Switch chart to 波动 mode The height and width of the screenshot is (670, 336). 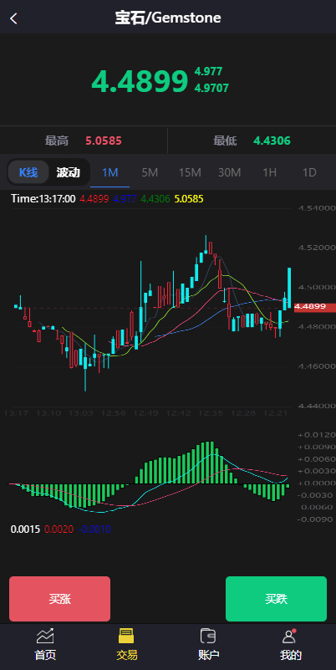pyautogui.click(x=69, y=172)
